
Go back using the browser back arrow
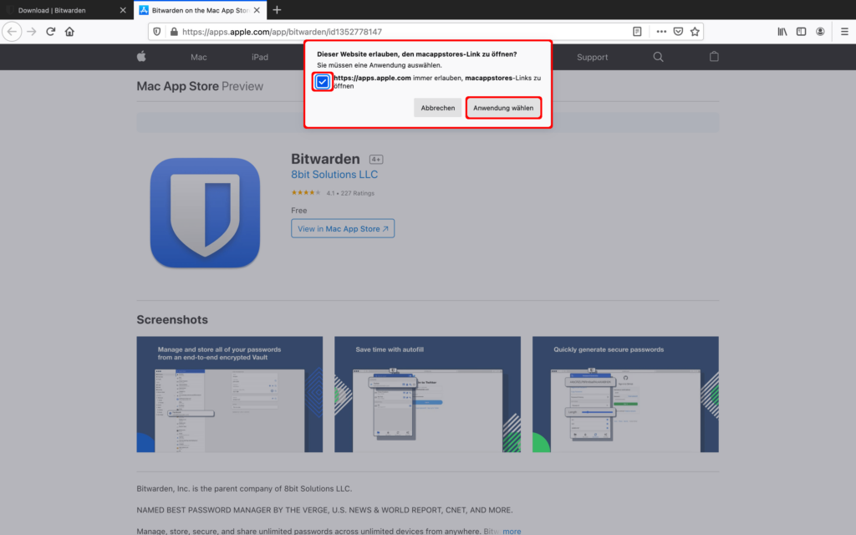pos(12,32)
